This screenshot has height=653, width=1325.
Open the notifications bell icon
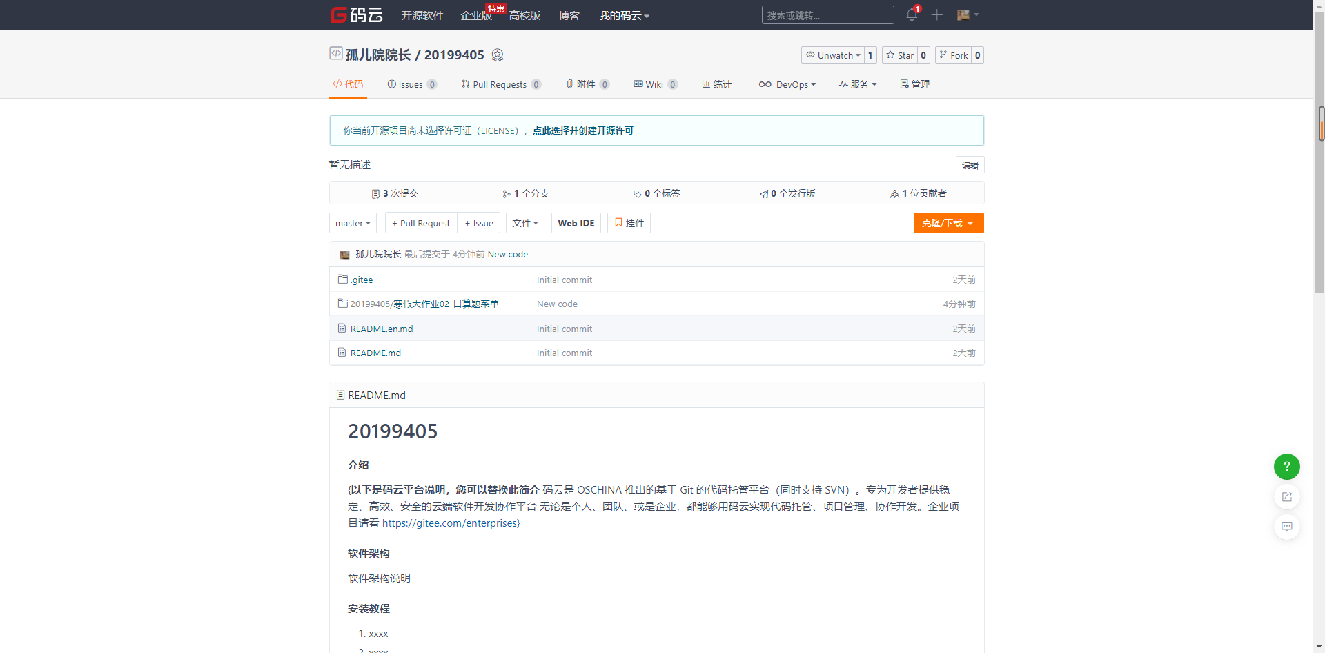tap(912, 14)
